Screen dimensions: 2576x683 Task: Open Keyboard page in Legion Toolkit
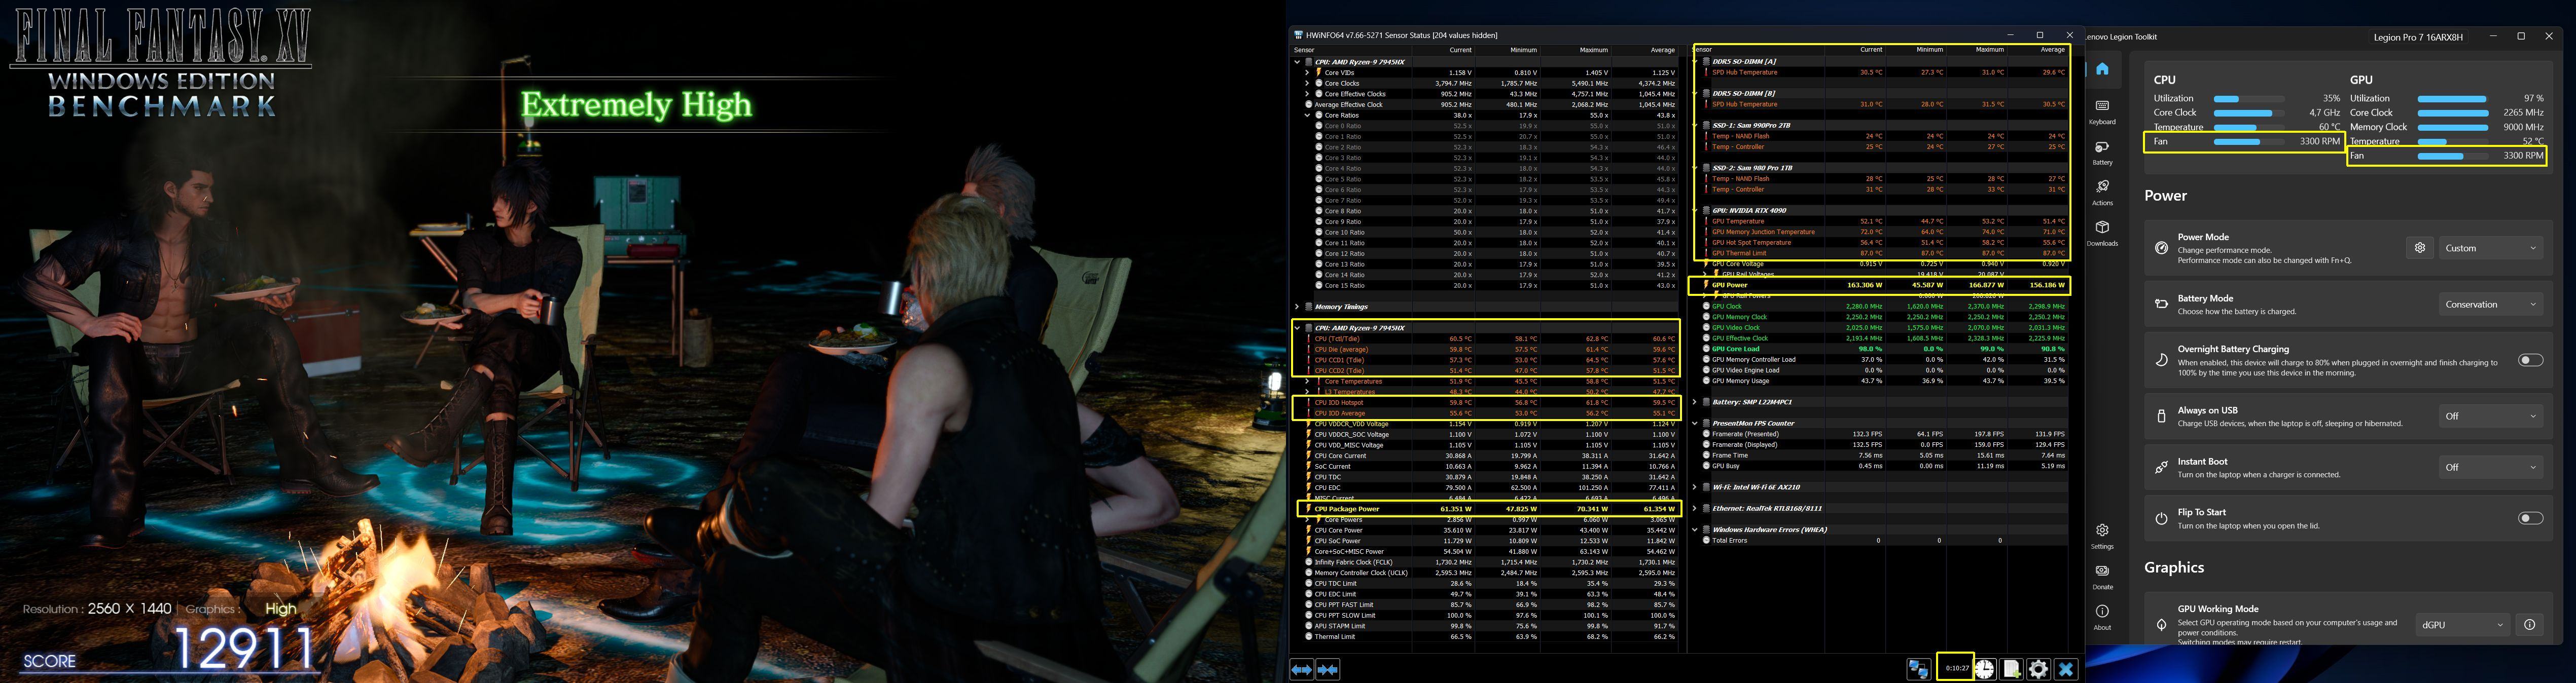pyautogui.click(x=2102, y=112)
